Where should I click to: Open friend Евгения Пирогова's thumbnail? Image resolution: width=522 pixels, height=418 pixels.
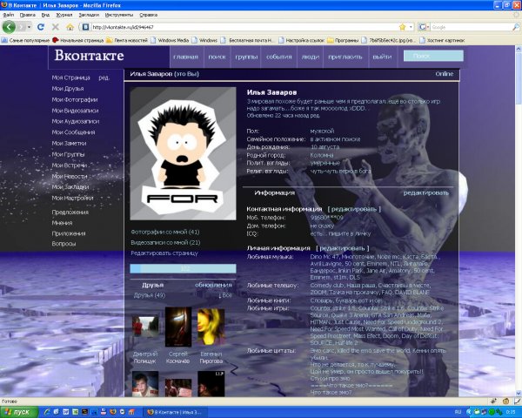pos(211,327)
